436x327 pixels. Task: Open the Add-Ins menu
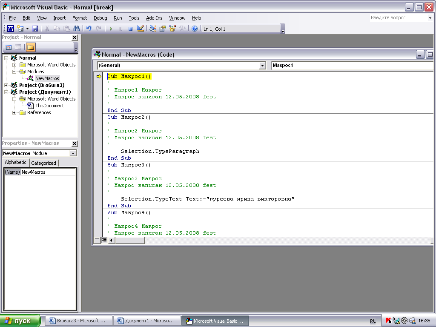click(154, 18)
